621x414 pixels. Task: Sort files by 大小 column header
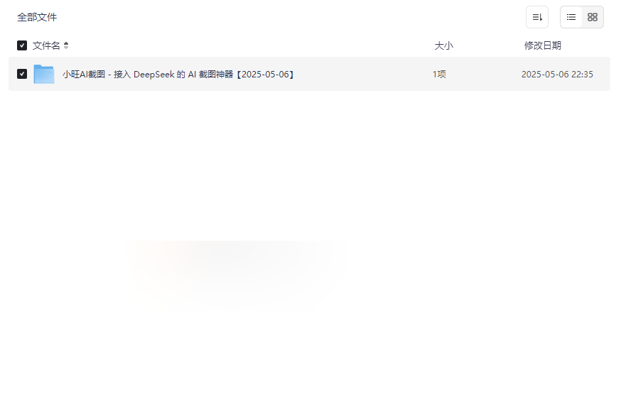click(x=443, y=45)
